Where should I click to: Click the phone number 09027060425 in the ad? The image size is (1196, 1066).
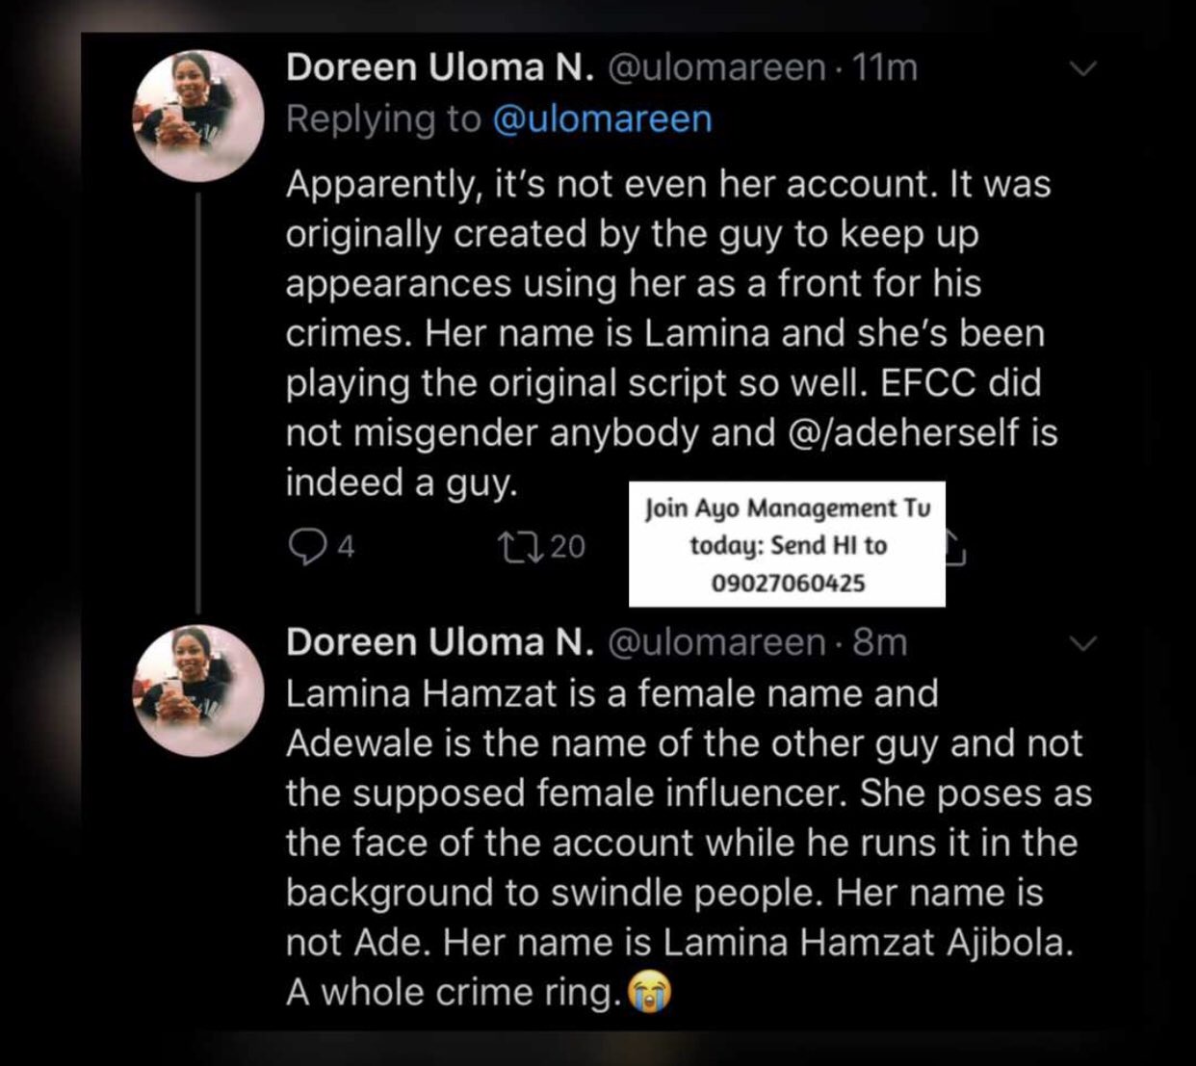pyautogui.click(x=788, y=584)
